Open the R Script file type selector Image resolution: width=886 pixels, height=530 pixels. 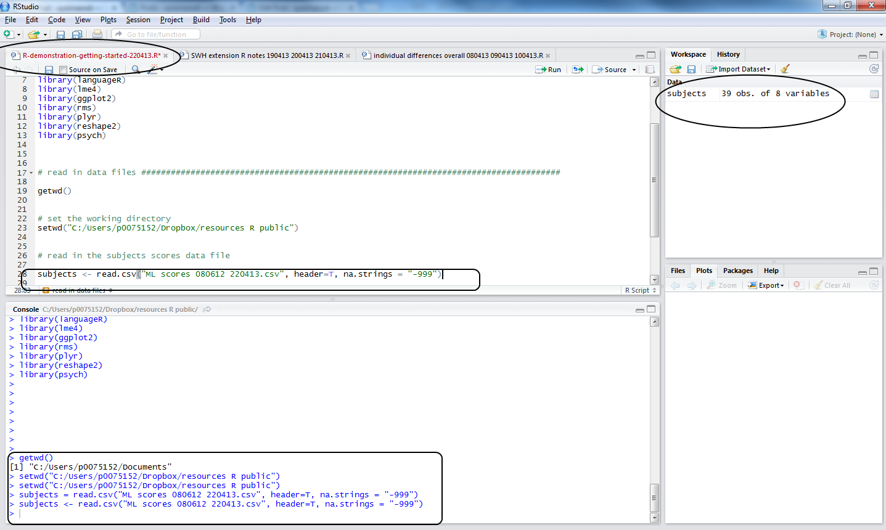coord(640,290)
